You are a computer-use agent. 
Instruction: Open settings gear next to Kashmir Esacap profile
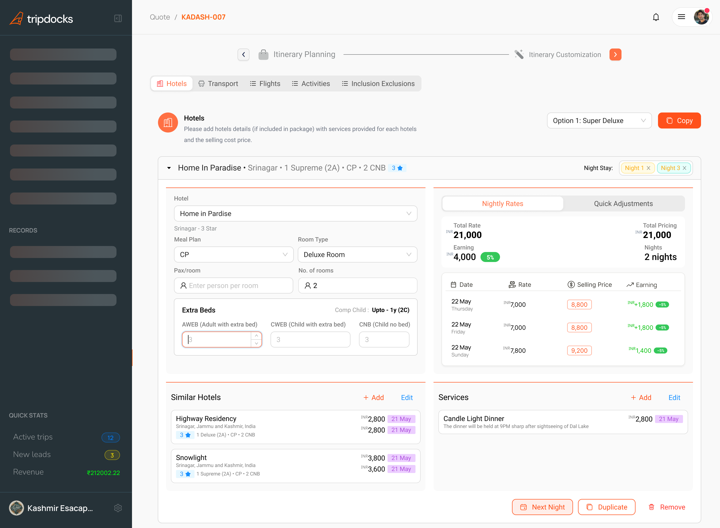coord(118,508)
